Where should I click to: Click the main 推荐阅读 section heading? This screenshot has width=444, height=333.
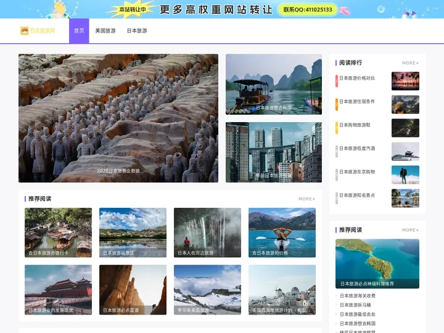40,199
